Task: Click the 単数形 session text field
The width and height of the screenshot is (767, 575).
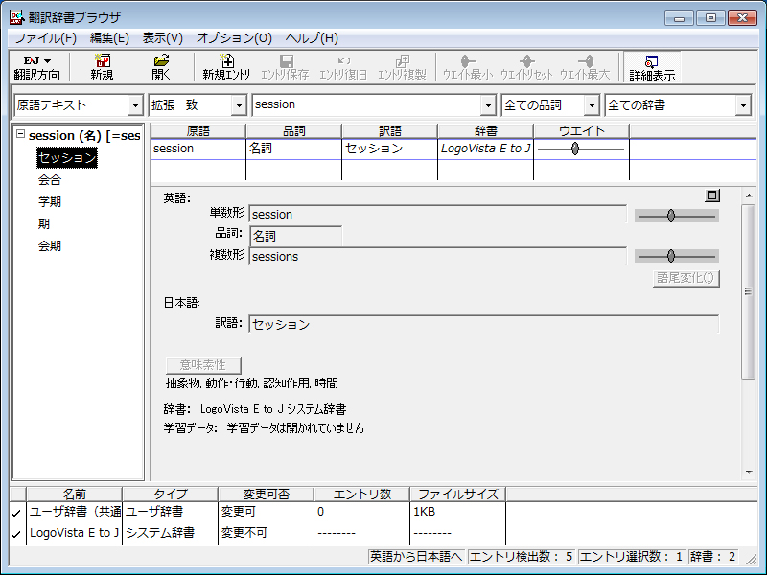Action: [437, 215]
